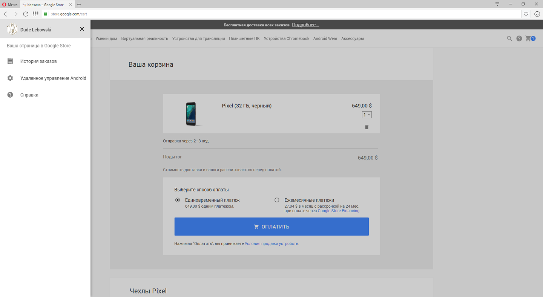Click the Ваша корзина heading
Image resolution: width=543 pixels, height=297 pixels.
(x=151, y=64)
